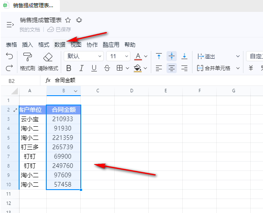Open column B header dropdown arrow
The image size is (263, 213).
coord(76,91)
